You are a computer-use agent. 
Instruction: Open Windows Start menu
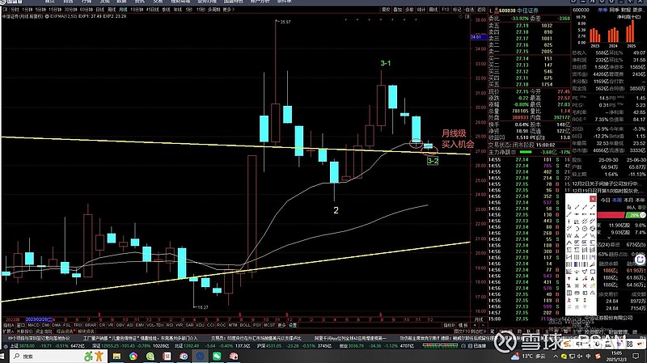(2, 356)
